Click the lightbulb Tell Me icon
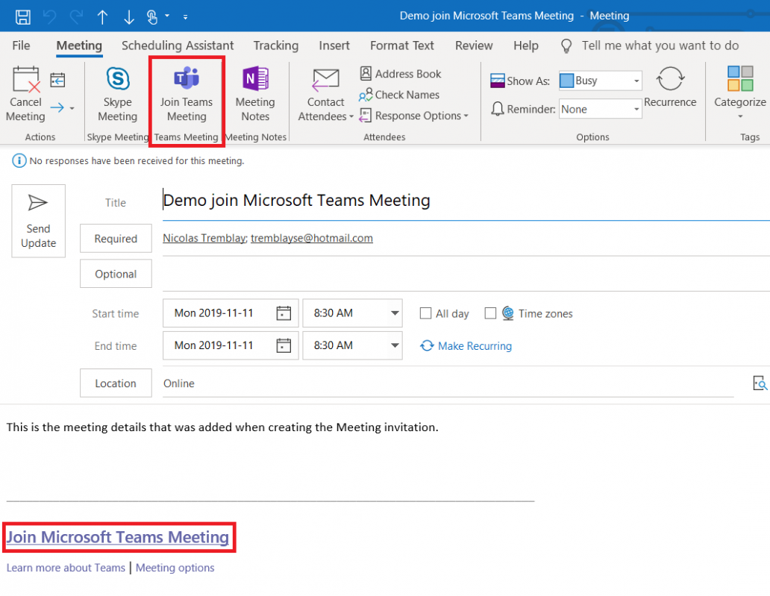This screenshot has width=770, height=596. [x=566, y=46]
